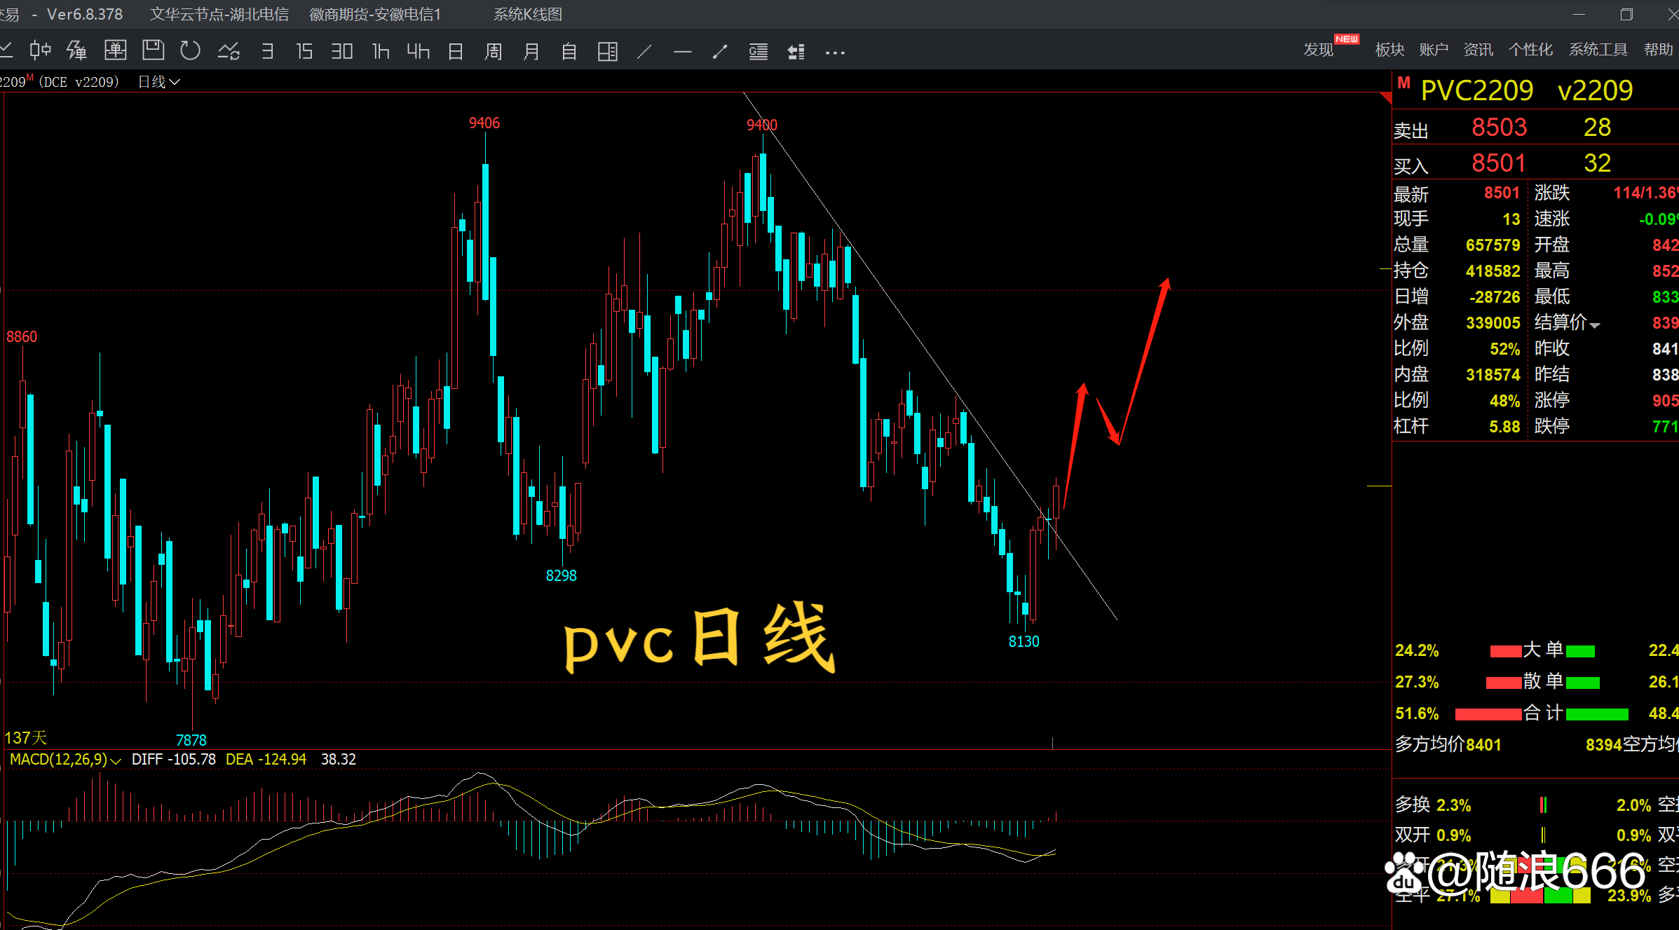
Task: Select the 30-minute chart period icon
Action: (341, 50)
